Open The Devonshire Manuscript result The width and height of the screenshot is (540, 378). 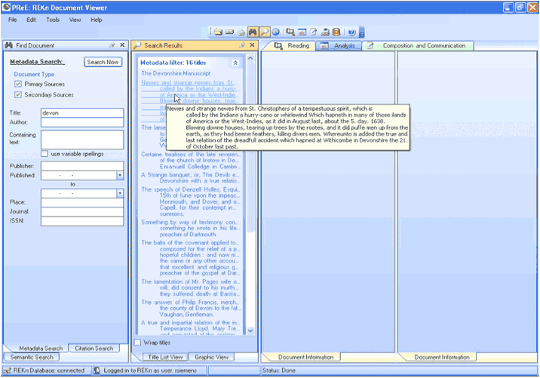click(176, 73)
